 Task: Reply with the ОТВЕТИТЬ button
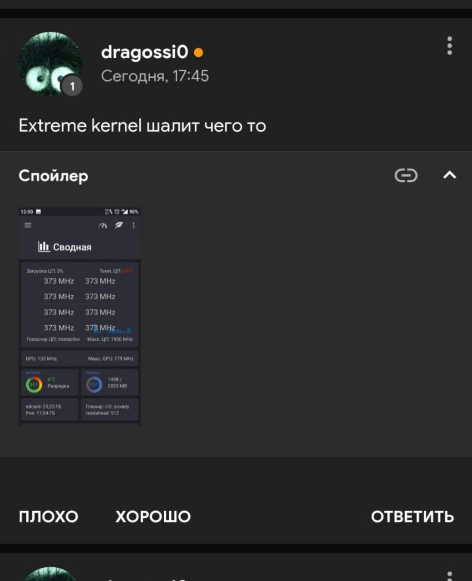(412, 516)
